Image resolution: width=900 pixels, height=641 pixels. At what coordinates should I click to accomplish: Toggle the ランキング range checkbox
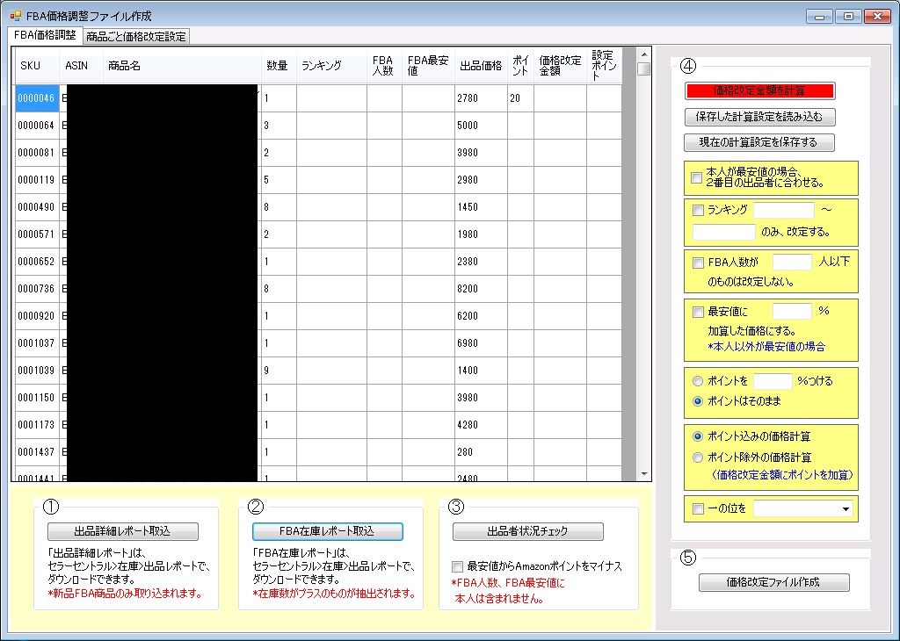698,211
